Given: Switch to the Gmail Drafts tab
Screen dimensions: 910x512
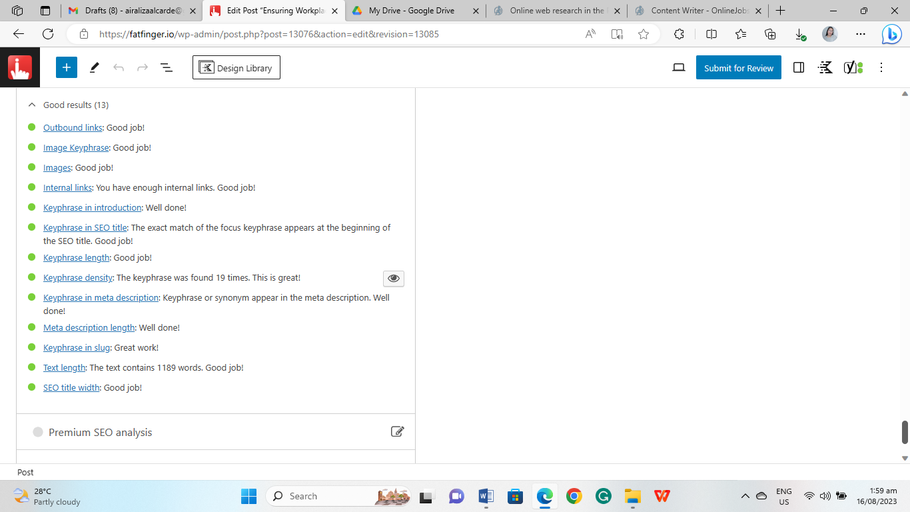Looking at the screenshot, I should (x=132, y=11).
